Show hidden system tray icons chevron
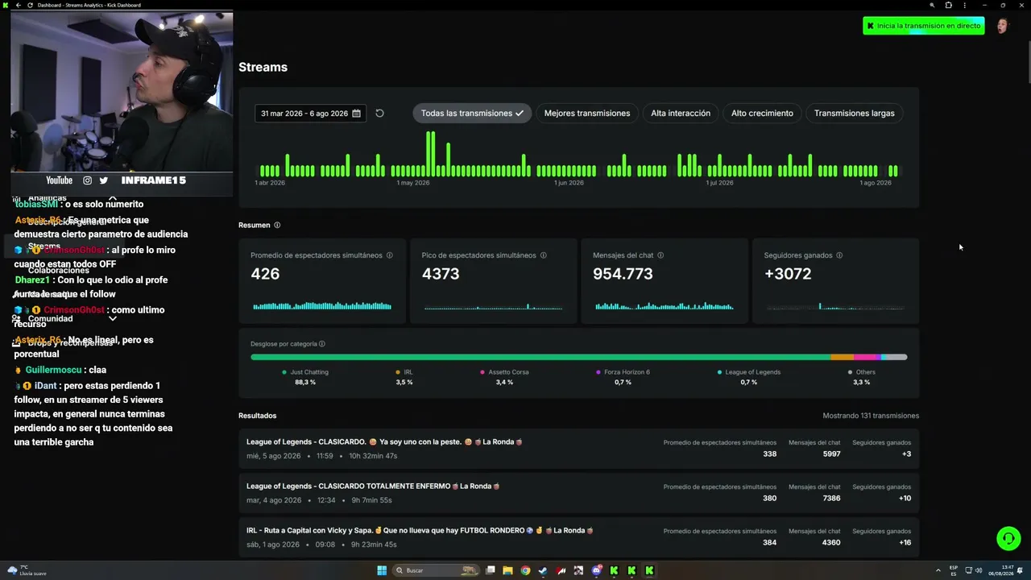Viewport: 1031px width, 580px height. (x=938, y=570)
